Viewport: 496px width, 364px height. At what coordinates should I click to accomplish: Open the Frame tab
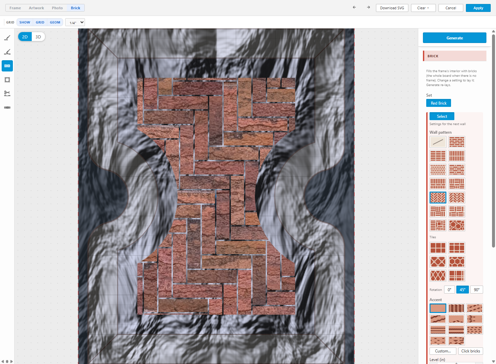pos(15,8)
